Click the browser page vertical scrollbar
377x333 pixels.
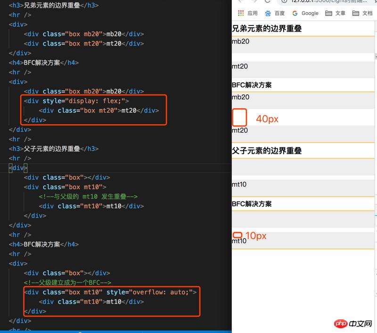[375, 141]
